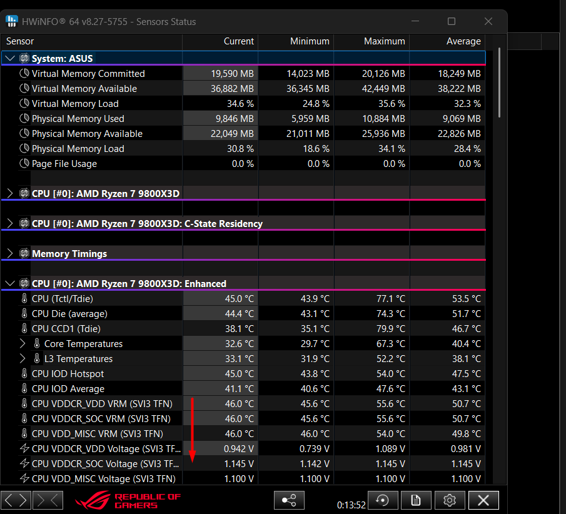Viewport: 566px width, 514px height.
Task: Click the CPU VDD_MISC Voltage lightning icon
Action: point(24,478)
